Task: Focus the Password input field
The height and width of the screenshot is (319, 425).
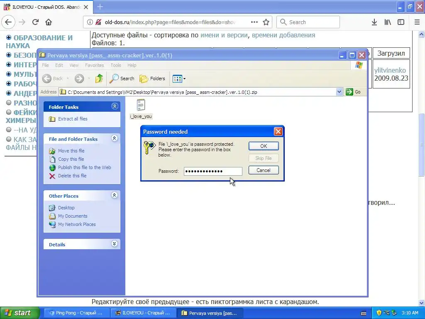Action: pos(213,171)
